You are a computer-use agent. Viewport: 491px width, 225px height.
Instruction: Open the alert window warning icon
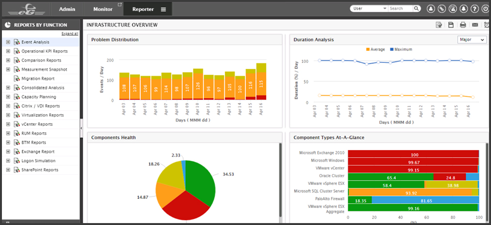point(453,9)
